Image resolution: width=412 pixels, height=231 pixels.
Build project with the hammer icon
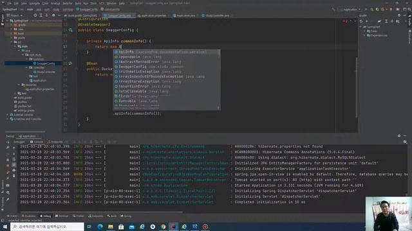(333, 10)
